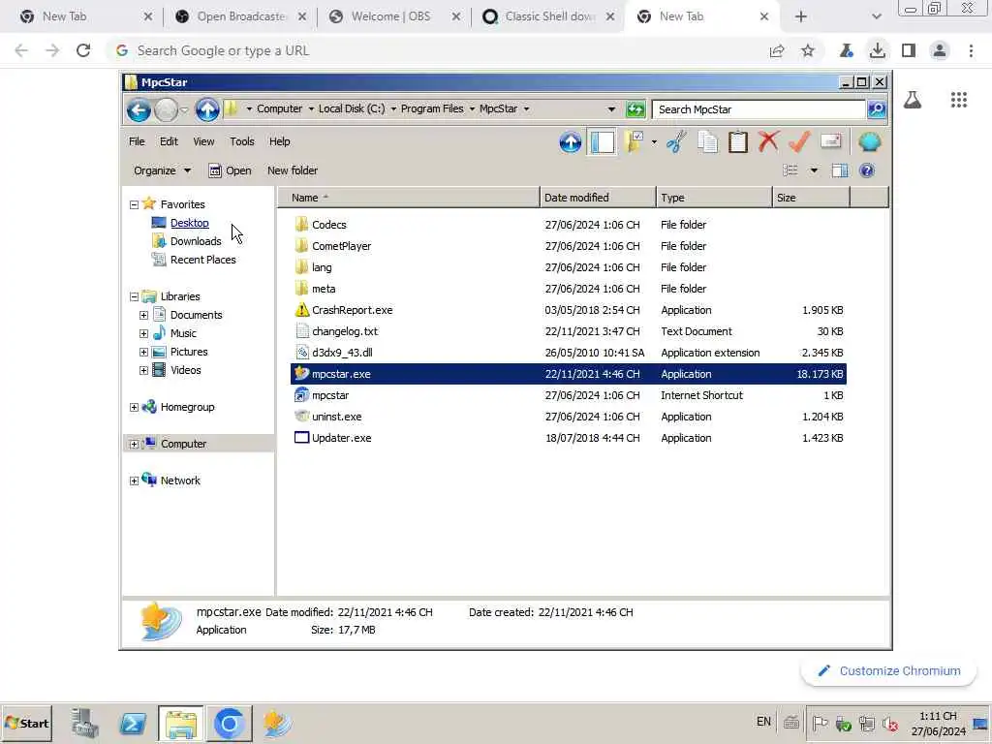Open the File menu
The height and width of the screenshot is (744, 992).
coord(137,141)
